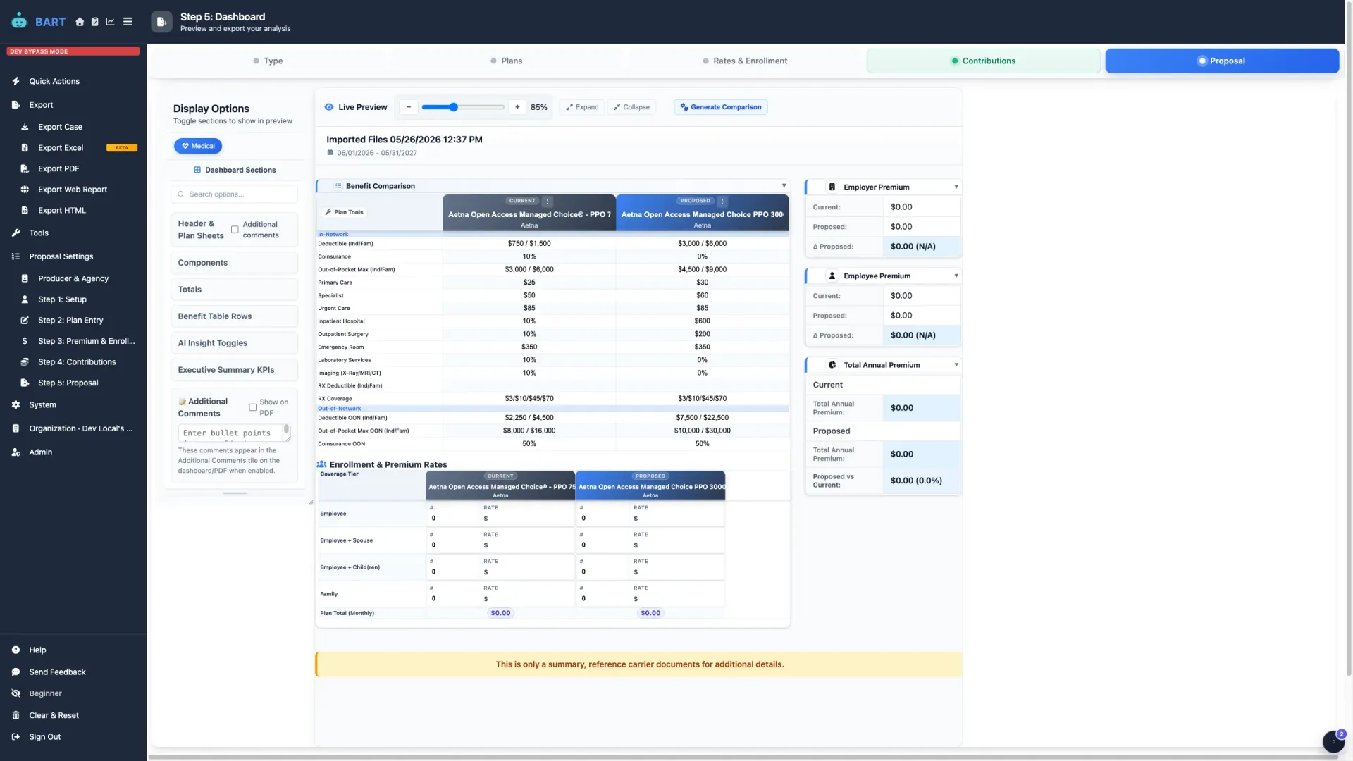Open the three-dot menu on Proposed plan
Screen dimensions: 1353x761
[722, 202]
